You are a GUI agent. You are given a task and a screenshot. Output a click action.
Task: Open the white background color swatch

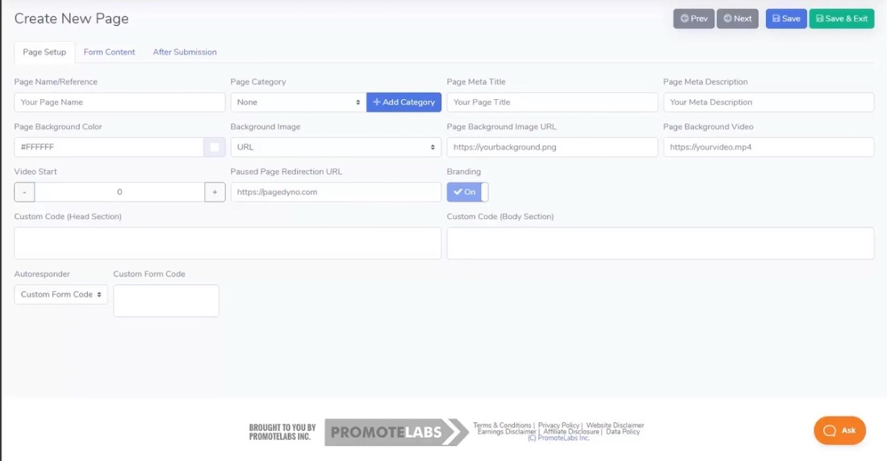coord(215,147)
